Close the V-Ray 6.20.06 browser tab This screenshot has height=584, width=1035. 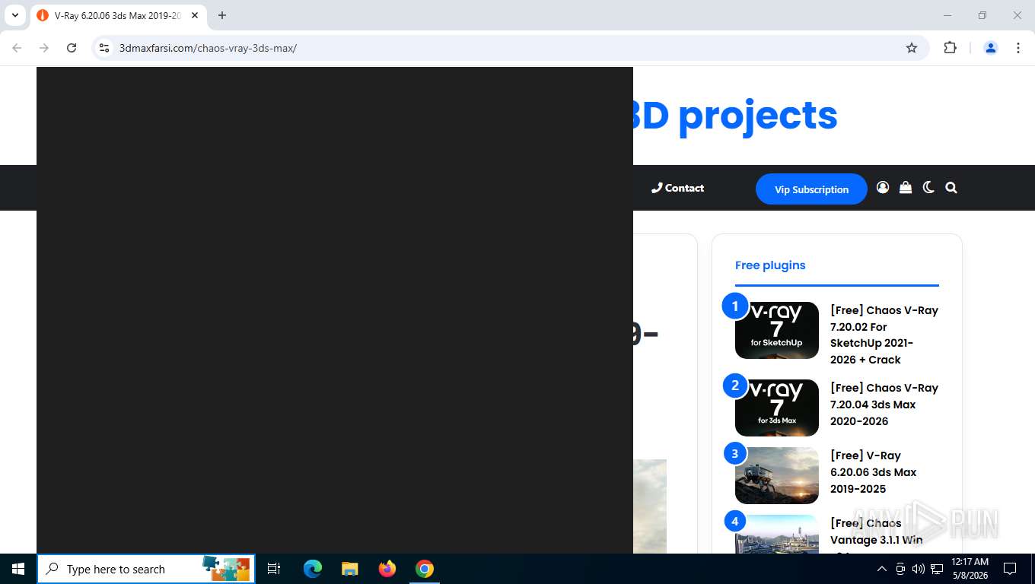coord(195,15)
